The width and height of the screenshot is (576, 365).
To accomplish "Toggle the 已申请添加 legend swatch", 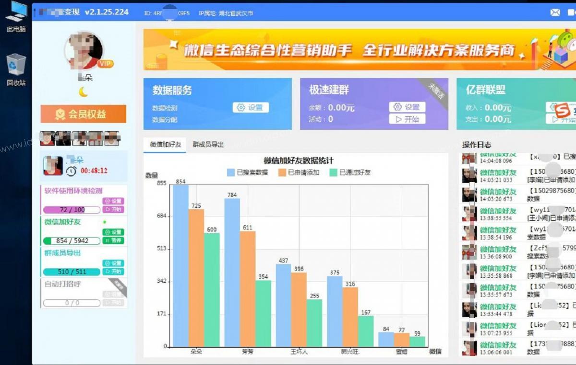I will [282, 172].
